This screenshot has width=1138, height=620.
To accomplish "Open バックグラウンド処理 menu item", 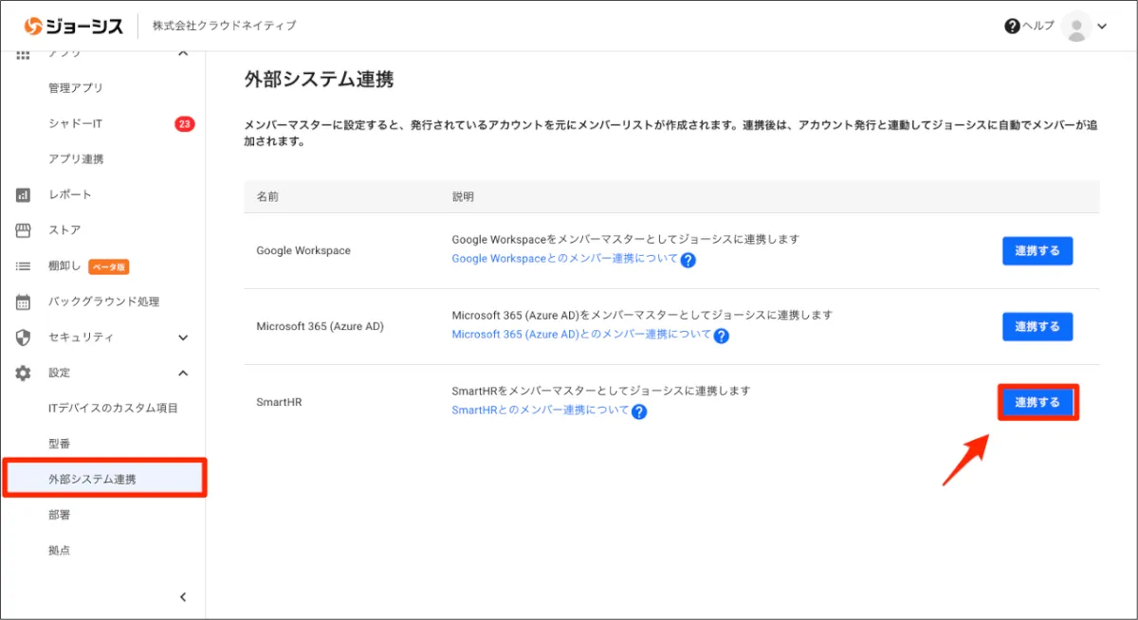I will pyautogui.click(x=104, y=301).
